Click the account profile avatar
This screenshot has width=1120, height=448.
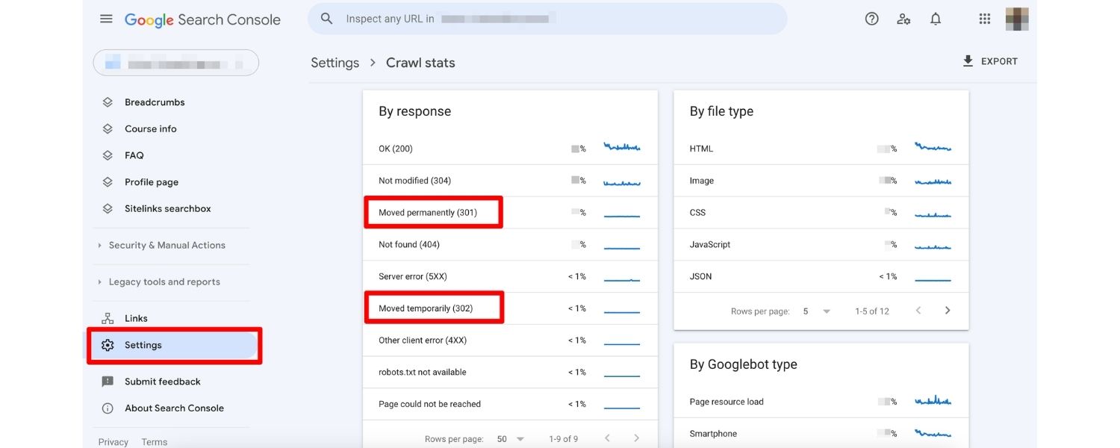[x=1016, y=19]
